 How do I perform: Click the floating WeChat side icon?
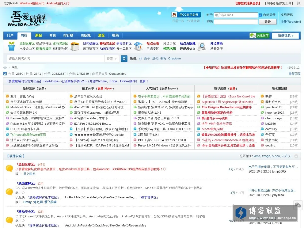point(298,205)
